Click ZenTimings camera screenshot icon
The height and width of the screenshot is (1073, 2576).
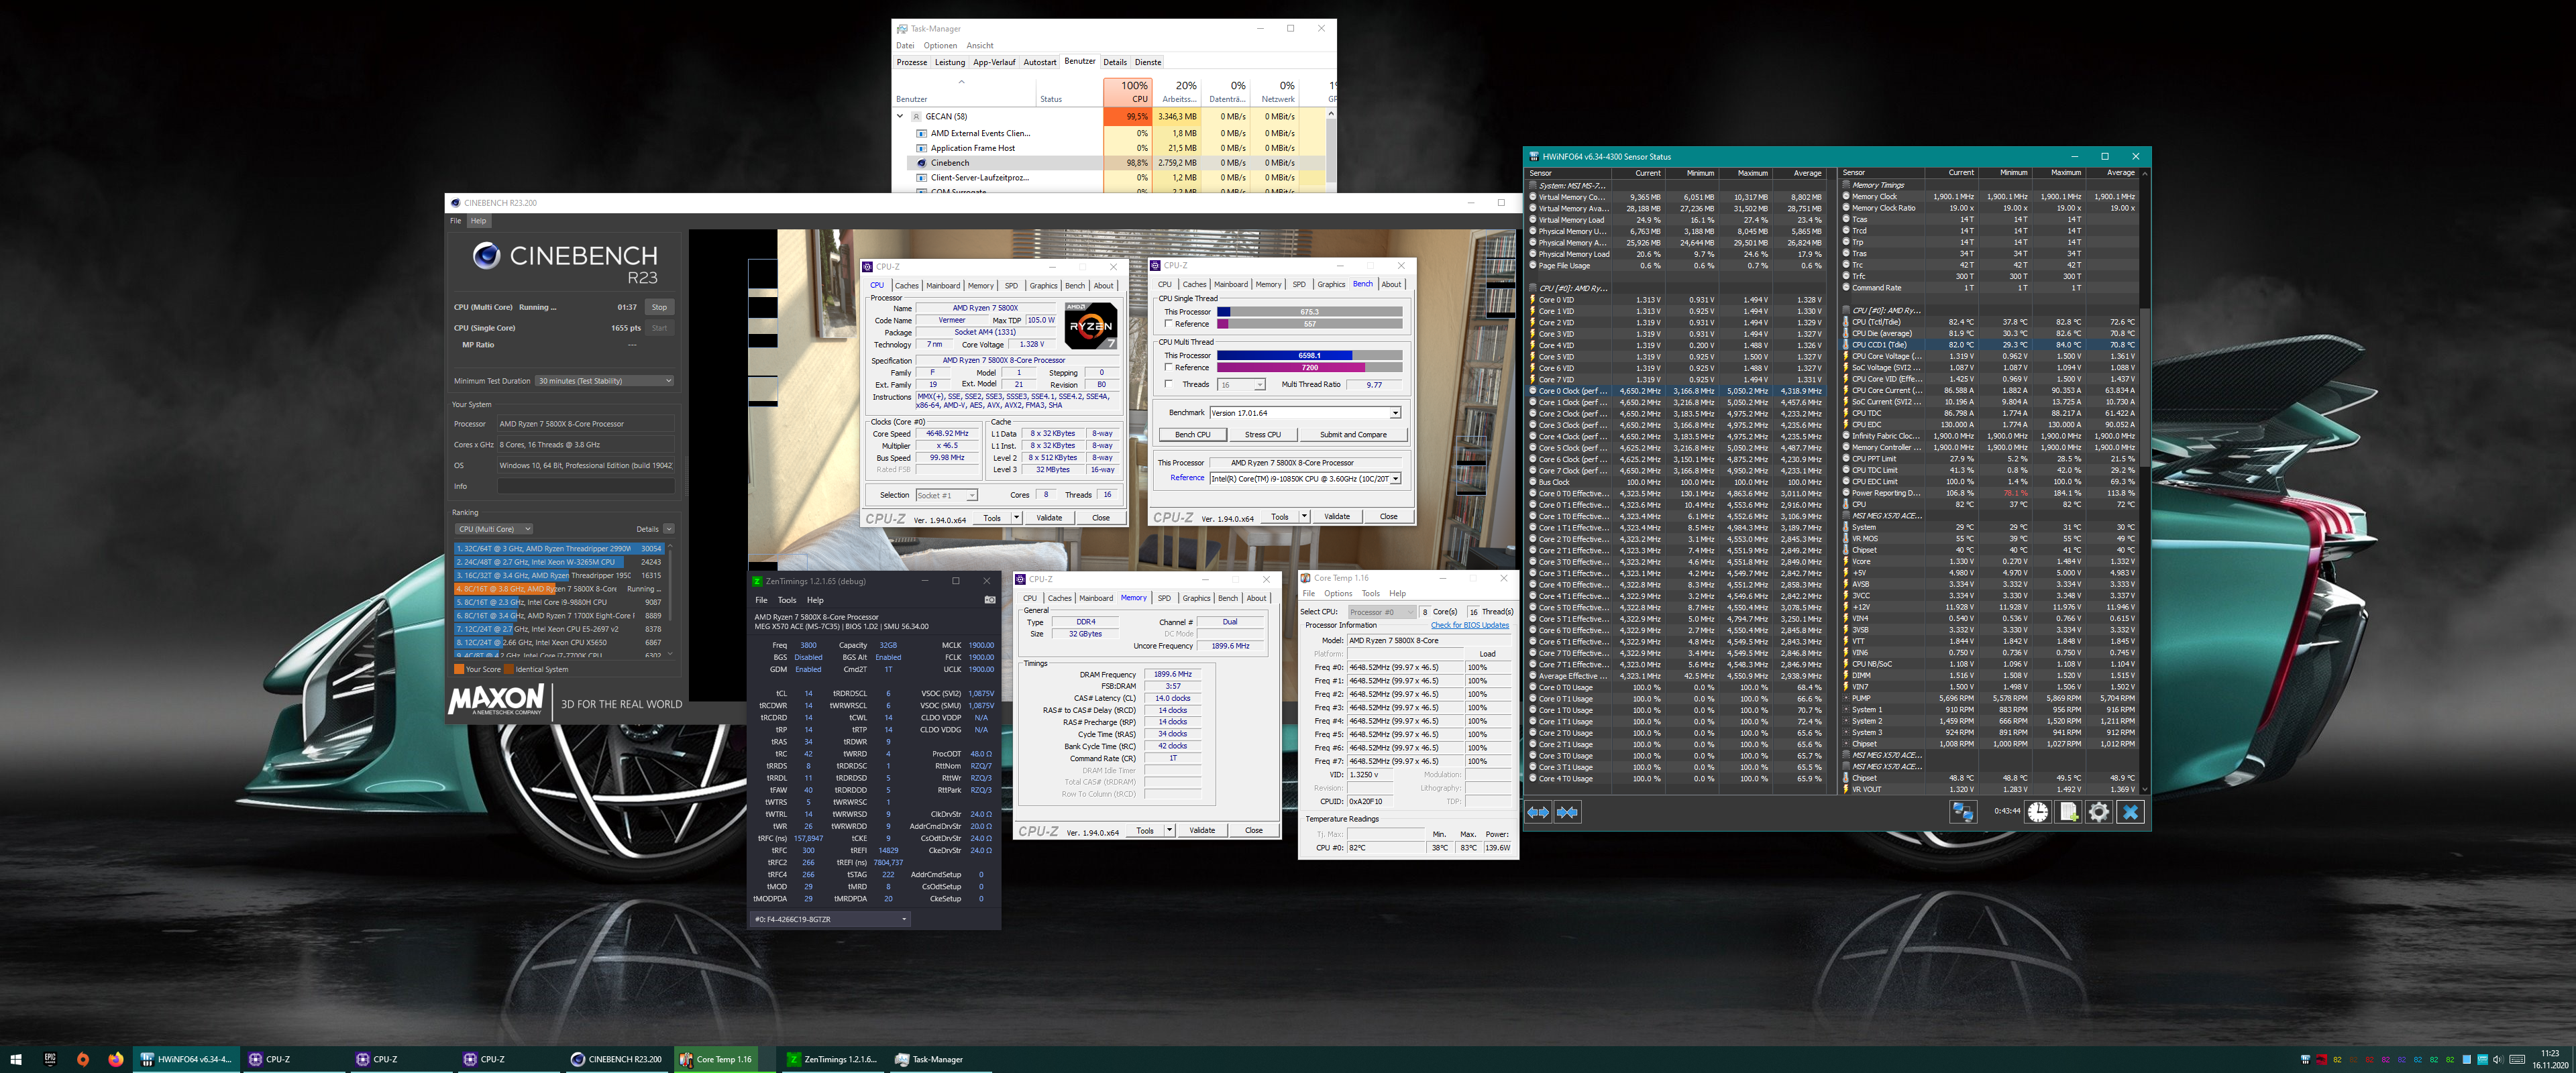click(x=989, y=600)
